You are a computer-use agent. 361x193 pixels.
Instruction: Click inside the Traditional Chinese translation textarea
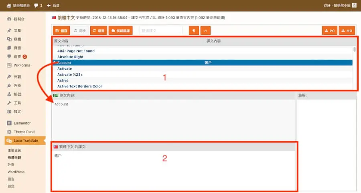coord(174,170)
